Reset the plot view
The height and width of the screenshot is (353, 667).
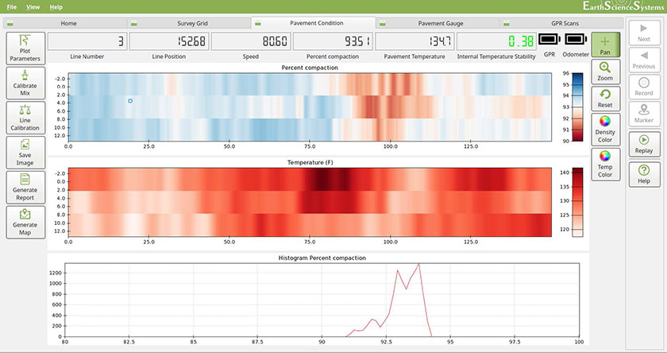point(605,99)
